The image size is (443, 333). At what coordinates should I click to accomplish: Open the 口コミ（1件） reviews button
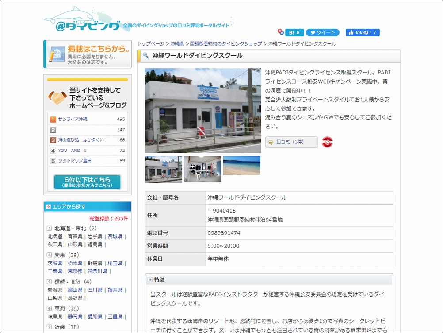point(291,142)
